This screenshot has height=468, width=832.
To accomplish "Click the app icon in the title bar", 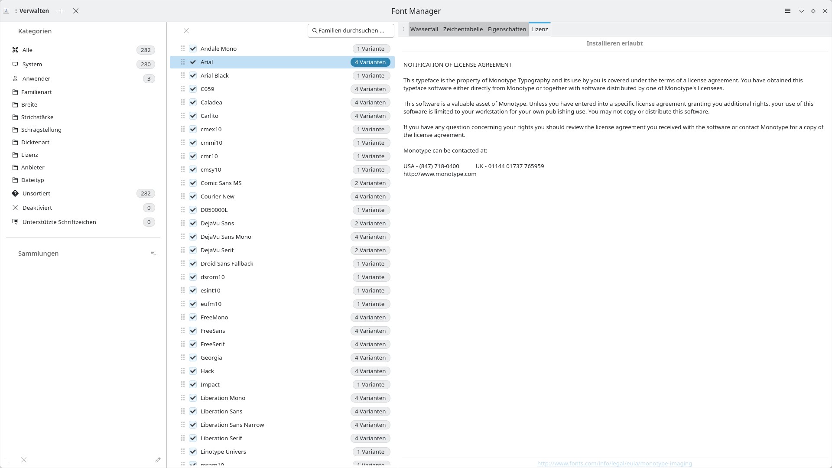I will (x=6, y=11).
